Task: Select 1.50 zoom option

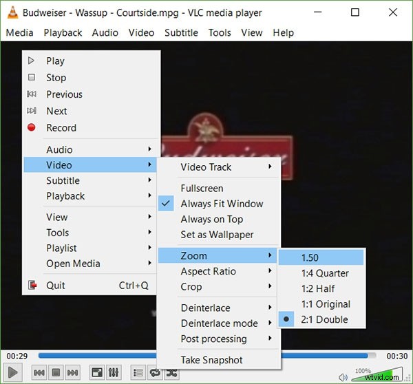Action: (321, 257)
